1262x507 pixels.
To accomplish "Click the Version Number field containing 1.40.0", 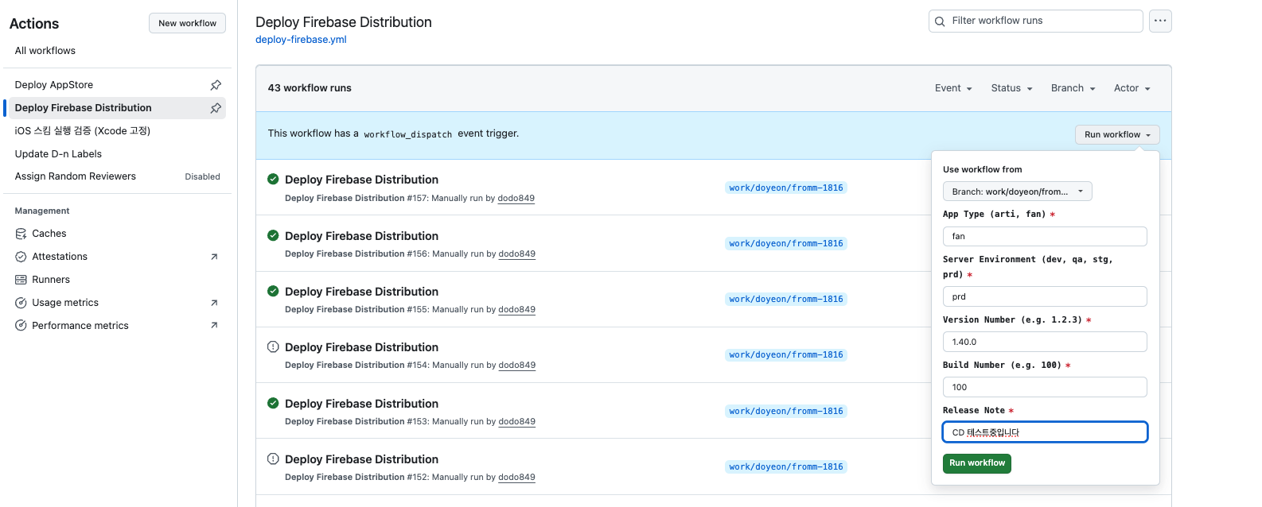I will coord(1045,342).
